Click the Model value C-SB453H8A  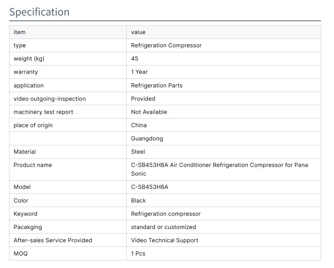(149, 187)
